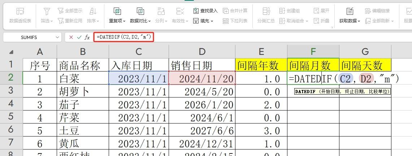Click the 筛选 filter icon

pos(47,11)
